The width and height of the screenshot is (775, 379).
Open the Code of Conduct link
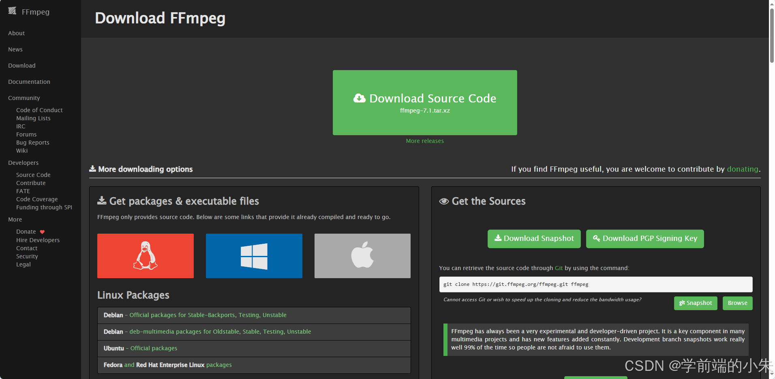click(x=39, y=110)
